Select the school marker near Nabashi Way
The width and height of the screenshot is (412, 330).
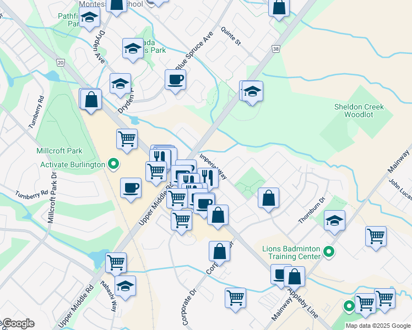(126, 286)
